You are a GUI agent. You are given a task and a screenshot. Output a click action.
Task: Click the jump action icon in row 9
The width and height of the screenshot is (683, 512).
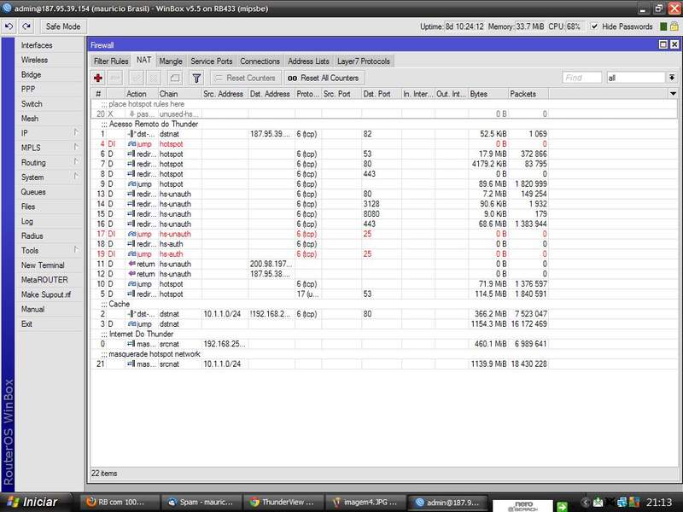point(132,183)
